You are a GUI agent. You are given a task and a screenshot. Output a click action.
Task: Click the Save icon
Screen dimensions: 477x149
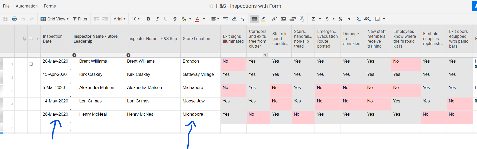point(5,19)
